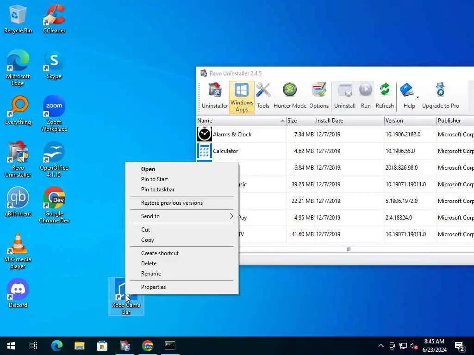The image size is (474, 355).
Task: Open the Help book icon
Action: coord(407,90)
